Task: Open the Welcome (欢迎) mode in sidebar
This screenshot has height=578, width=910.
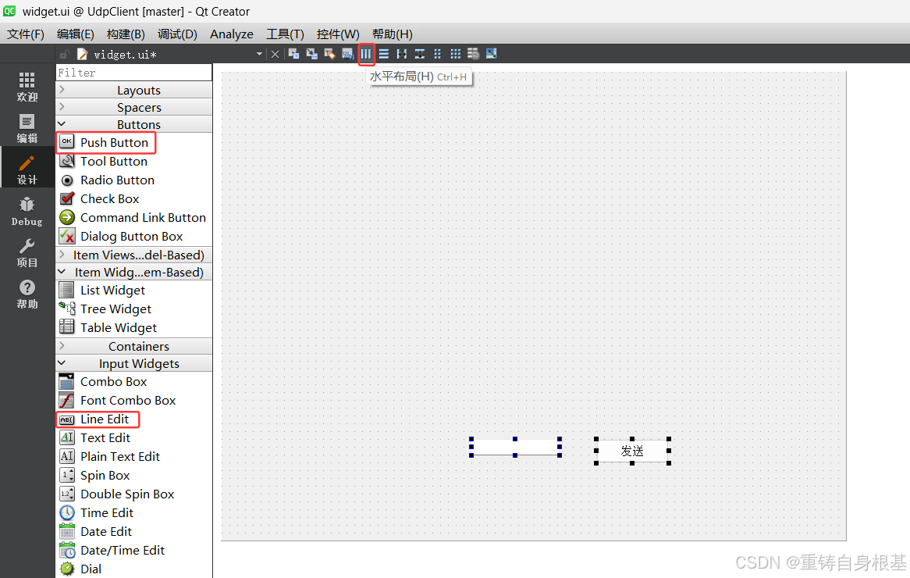Action: pyautogui.click(x=27, y=87)
